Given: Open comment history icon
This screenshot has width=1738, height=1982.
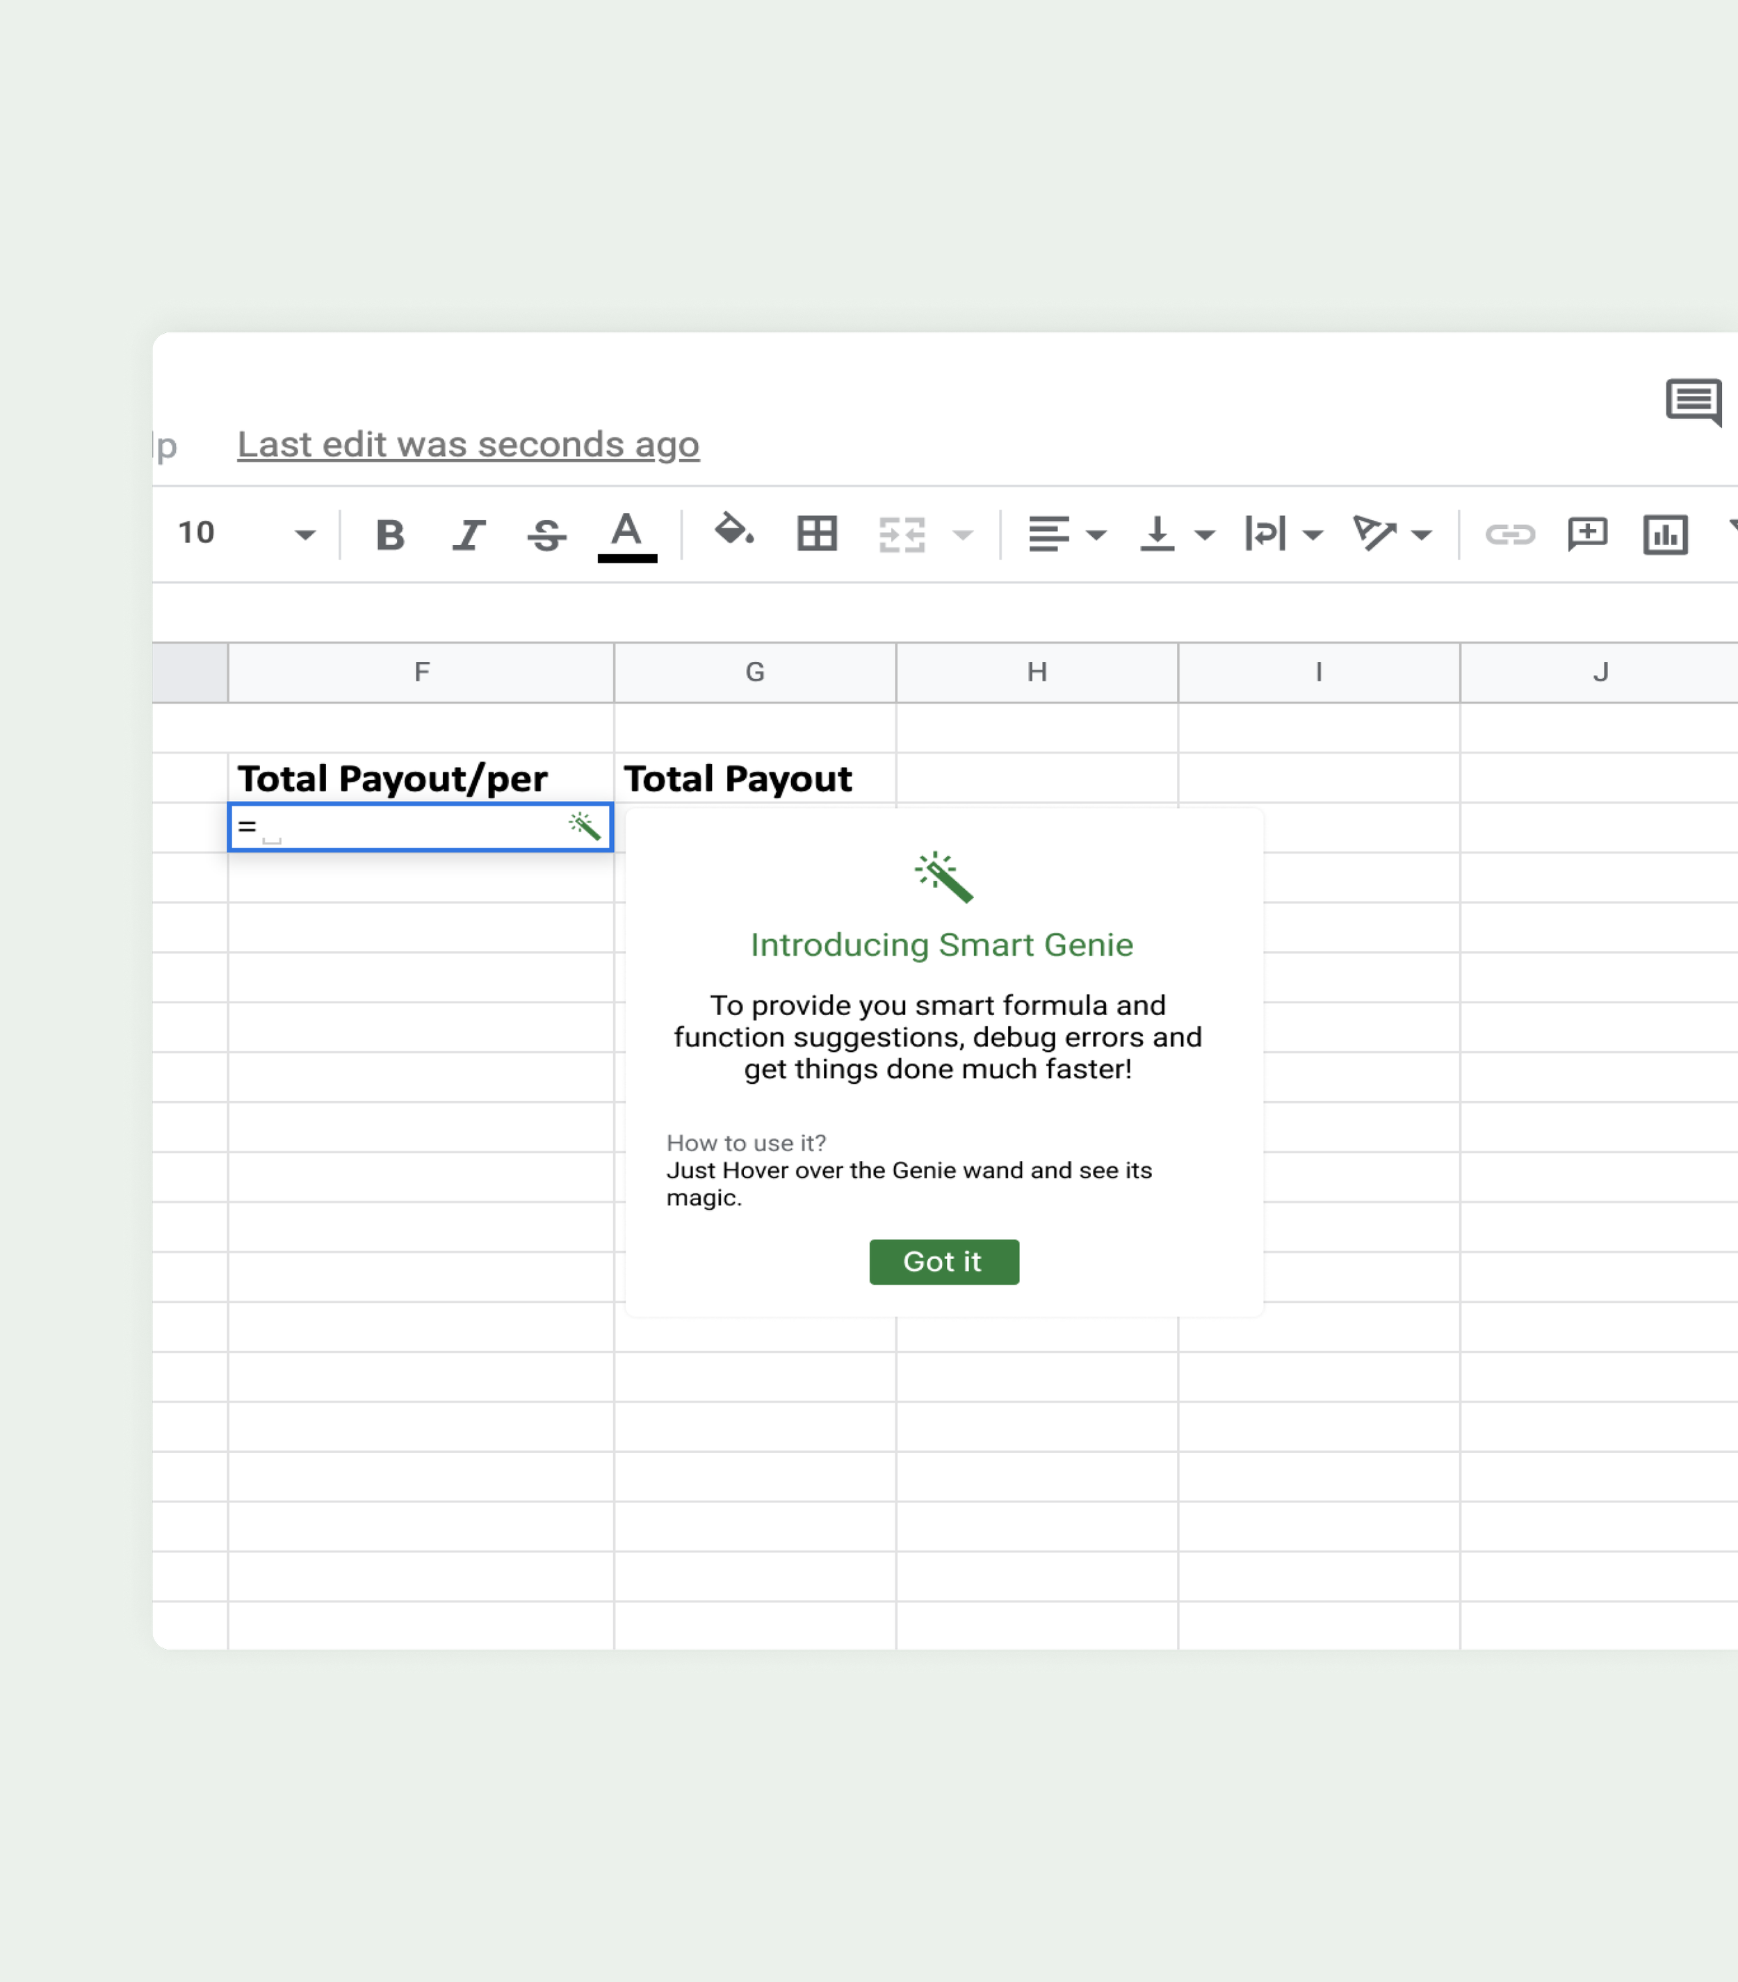Looking at the screenshot, I should tap(1694, 401).
